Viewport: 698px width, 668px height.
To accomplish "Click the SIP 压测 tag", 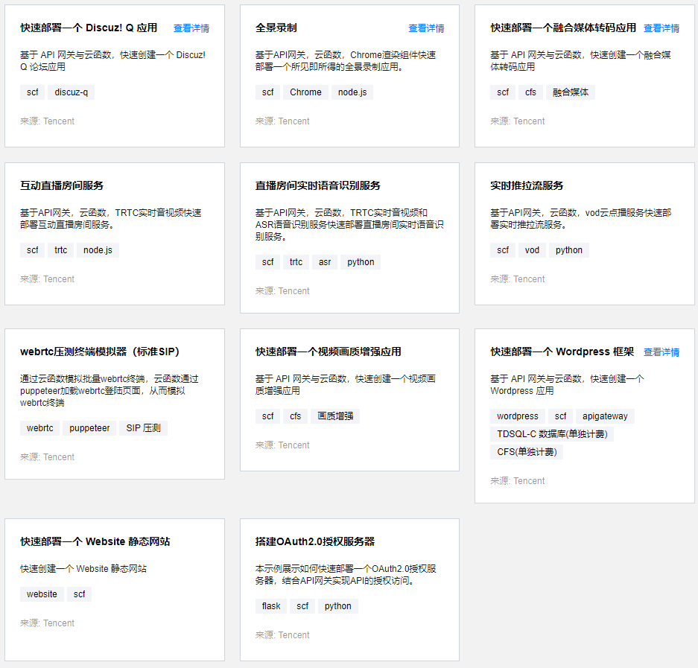I will click(143, 428).
